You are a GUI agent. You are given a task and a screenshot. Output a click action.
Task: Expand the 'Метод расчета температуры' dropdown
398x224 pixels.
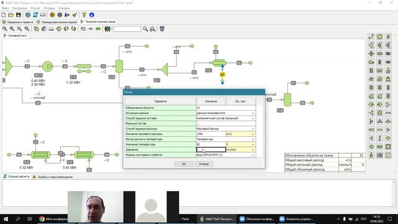(x=253, y=139)
